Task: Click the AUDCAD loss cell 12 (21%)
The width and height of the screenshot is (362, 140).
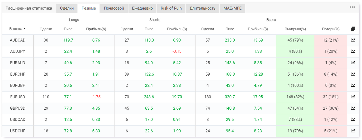Action: click(331, 40)
